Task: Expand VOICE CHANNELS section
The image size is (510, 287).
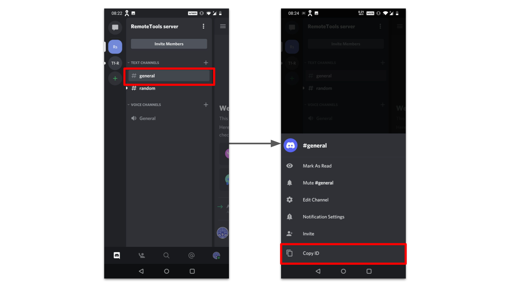Action: (x=129, y=104)
